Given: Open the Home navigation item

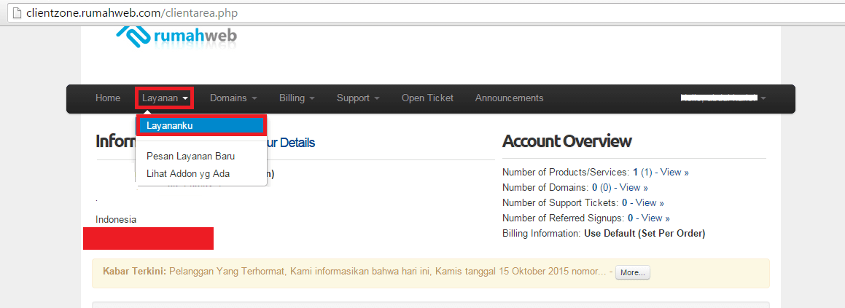Looking at the screenshot, I should 108,98.
